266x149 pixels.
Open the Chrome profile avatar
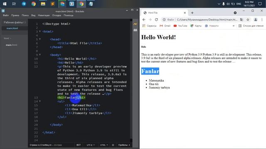tap(256, 19)
